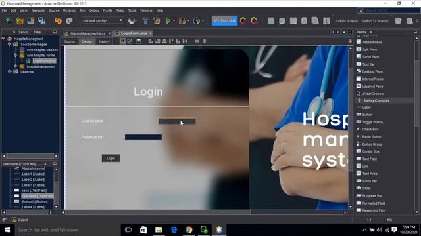Select pass [JTextField] in the navigator
421x236 pixels.
click(x=34, y=191)
